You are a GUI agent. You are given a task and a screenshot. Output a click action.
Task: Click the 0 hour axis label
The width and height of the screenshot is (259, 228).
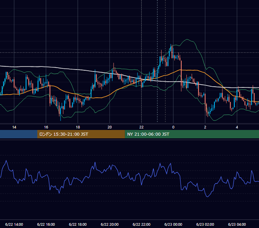(x=173, y=127)
